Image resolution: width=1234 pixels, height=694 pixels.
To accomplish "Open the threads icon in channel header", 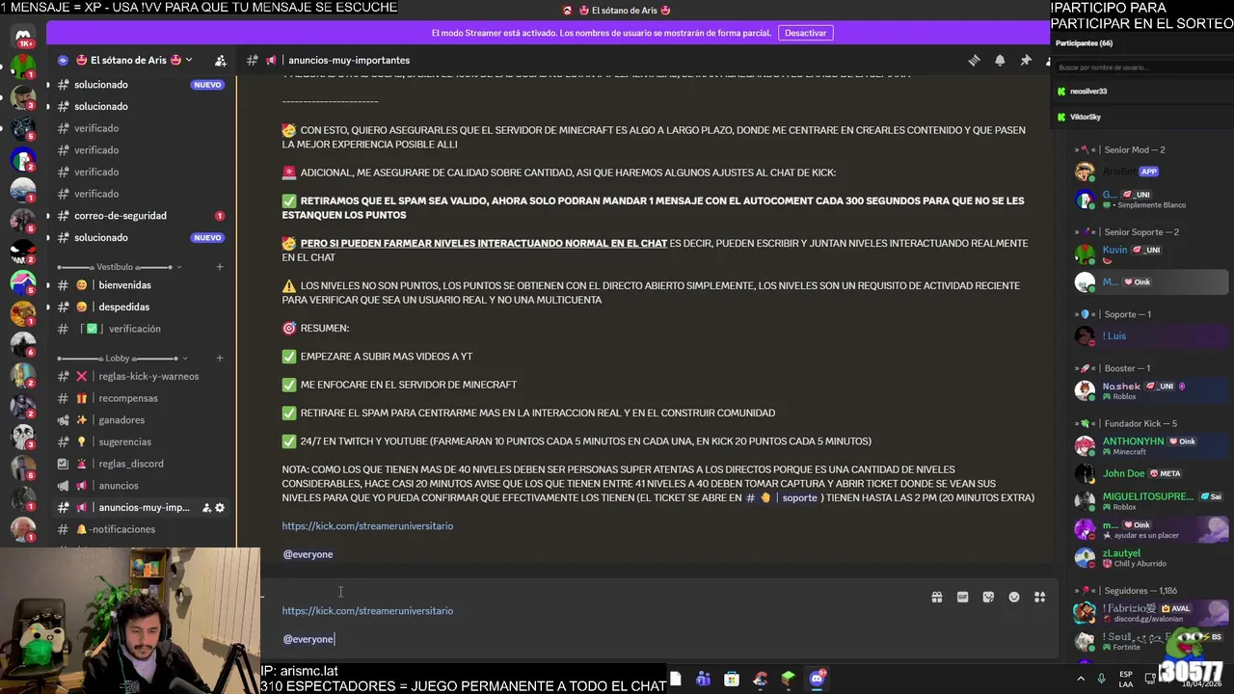I will click(974, 60).
